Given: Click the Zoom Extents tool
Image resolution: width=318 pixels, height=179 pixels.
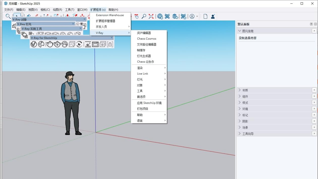Looking at the screenshot, I should (x=151, y=16).
